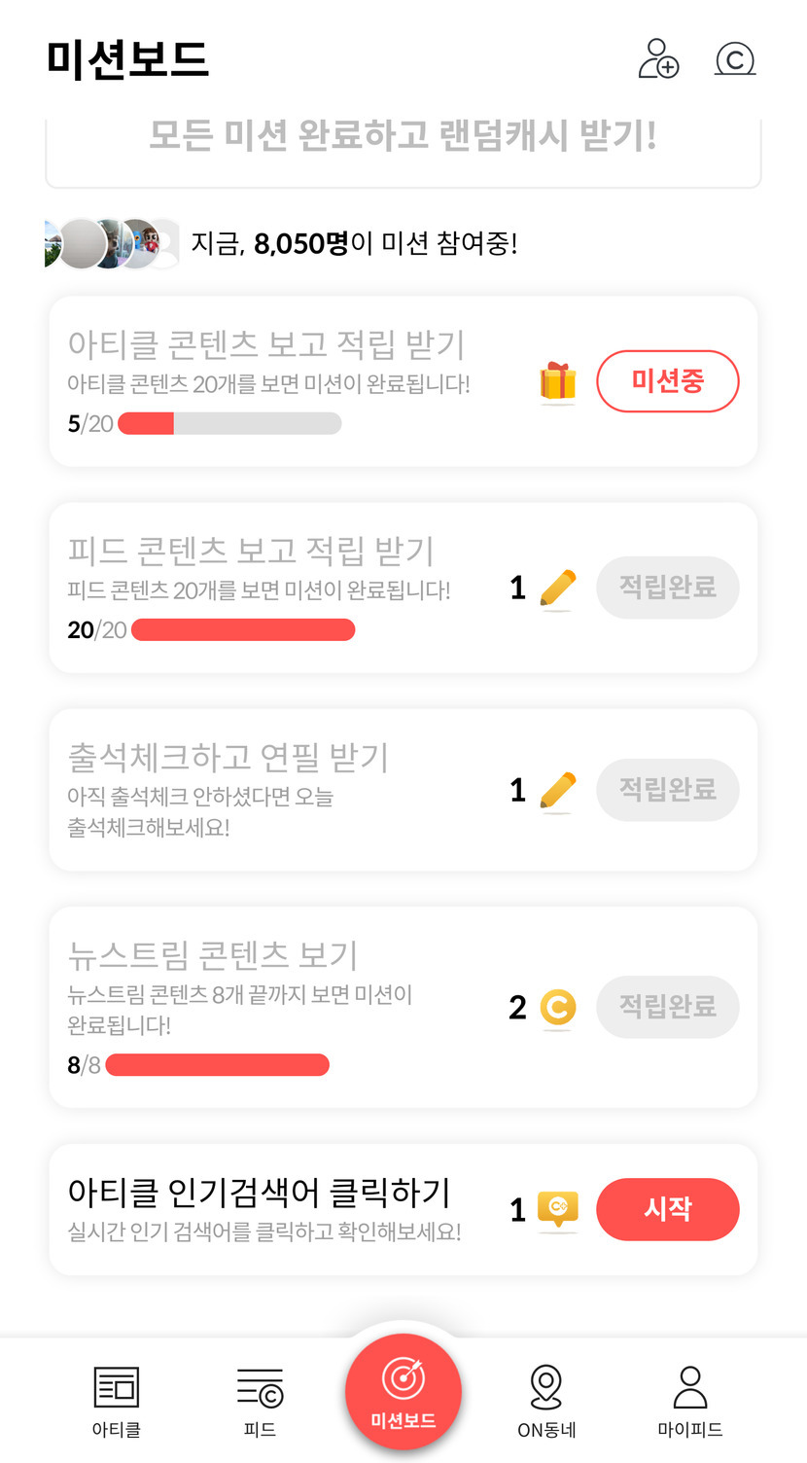Screen dimensions: 807x1463
Task: Tap the gift box reward icon
Action: (558, 381)
